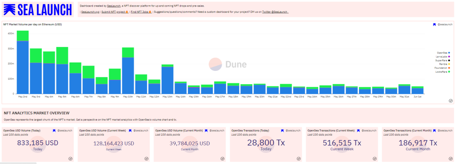Open the OpenSea Transactions (Current Week) card title
Image resolution: width=455 pixels, height=164 pixels.
[x=331, y=131]
